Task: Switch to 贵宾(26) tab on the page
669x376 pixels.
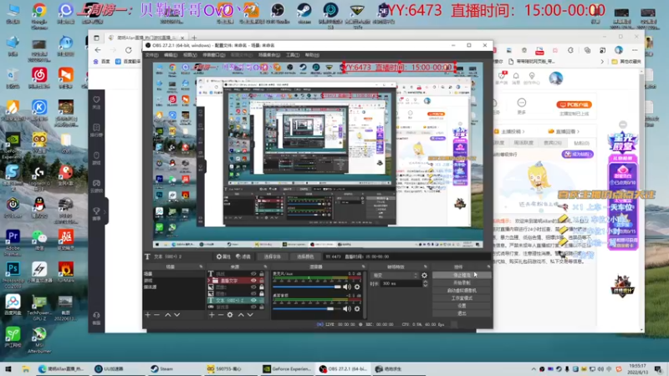Action: 552,143
